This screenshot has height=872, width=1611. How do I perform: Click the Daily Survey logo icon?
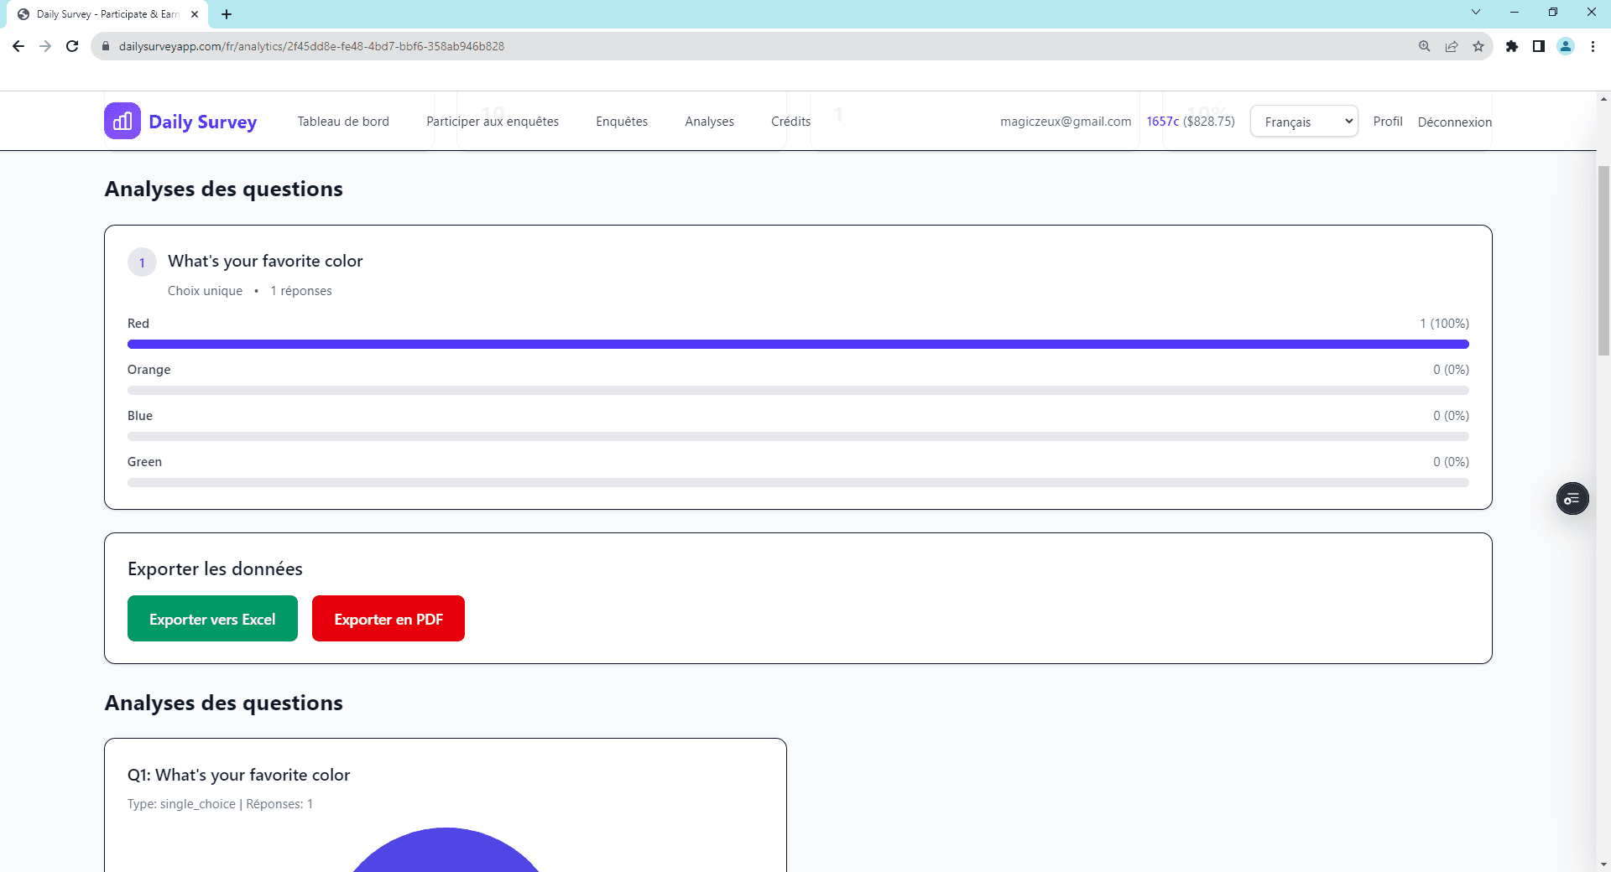click(x=122, y=121)
